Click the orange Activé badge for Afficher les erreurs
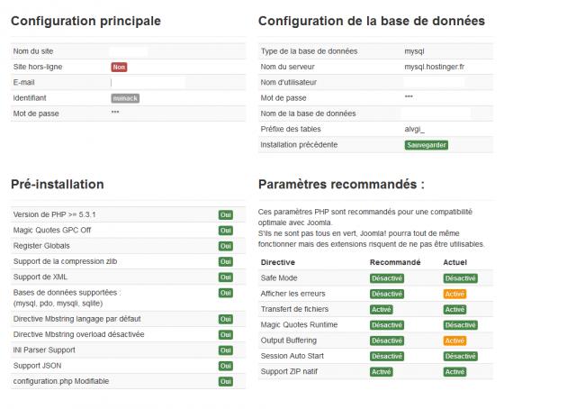This screenshot has height=409, width=576. [x=454, y=294]
